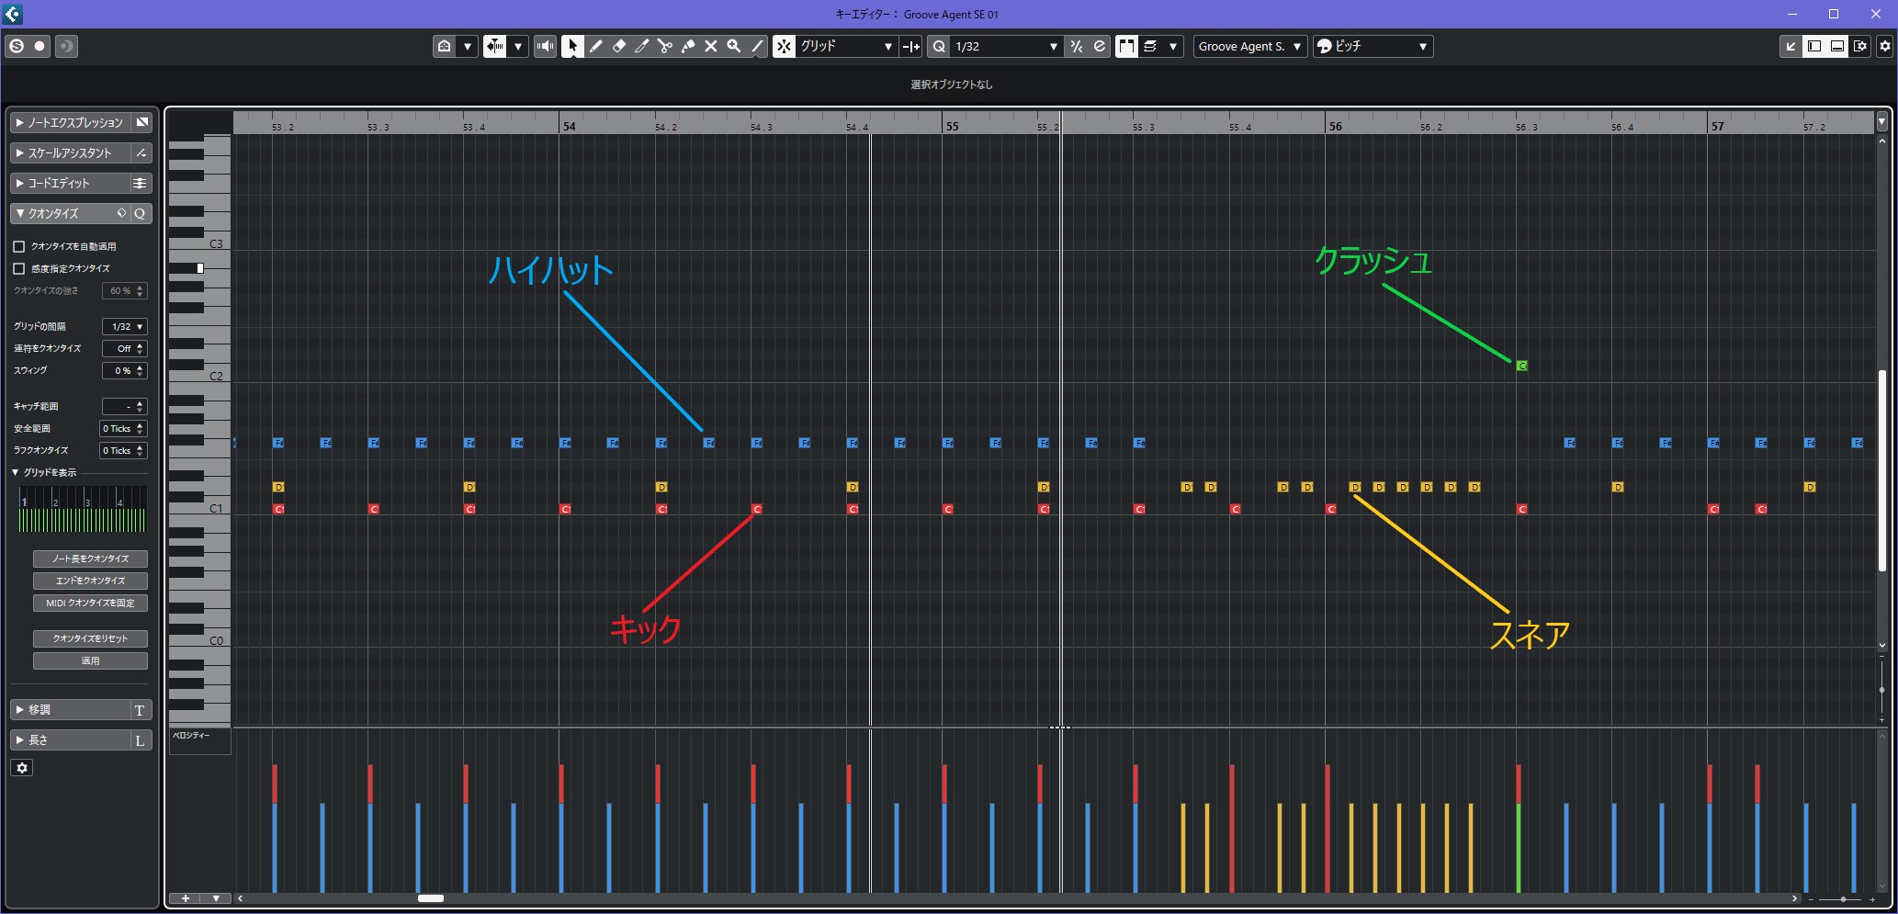The image size is (1898, 914).
Task: Click the green crash cymbal note
Action: click(x=1521, y=366)
